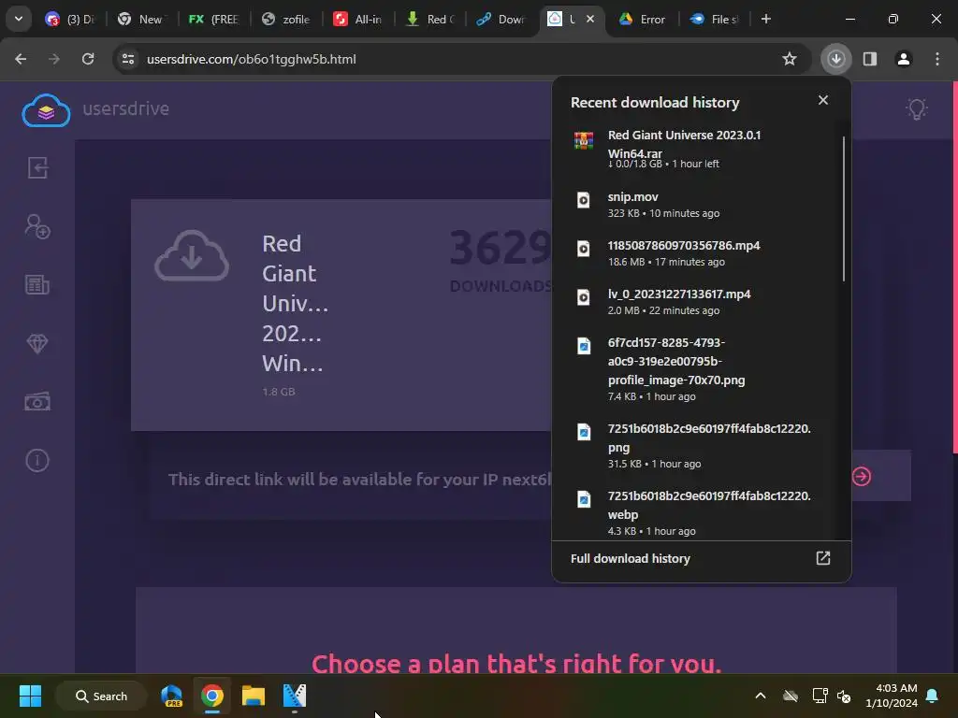Viewport: 958px width, 718px height.
Task: Open the register user sidebar icon
Action: 37,226
